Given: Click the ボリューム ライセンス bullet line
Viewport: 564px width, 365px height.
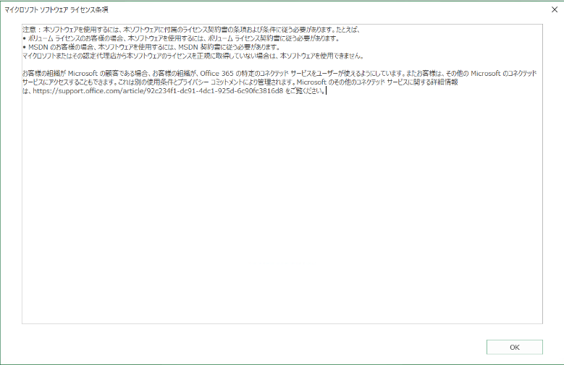Looking at the screenshot, I should tap(181, 38).
